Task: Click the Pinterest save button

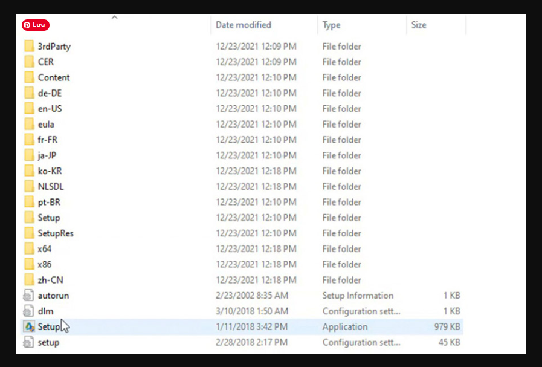Action: (35, 25)
